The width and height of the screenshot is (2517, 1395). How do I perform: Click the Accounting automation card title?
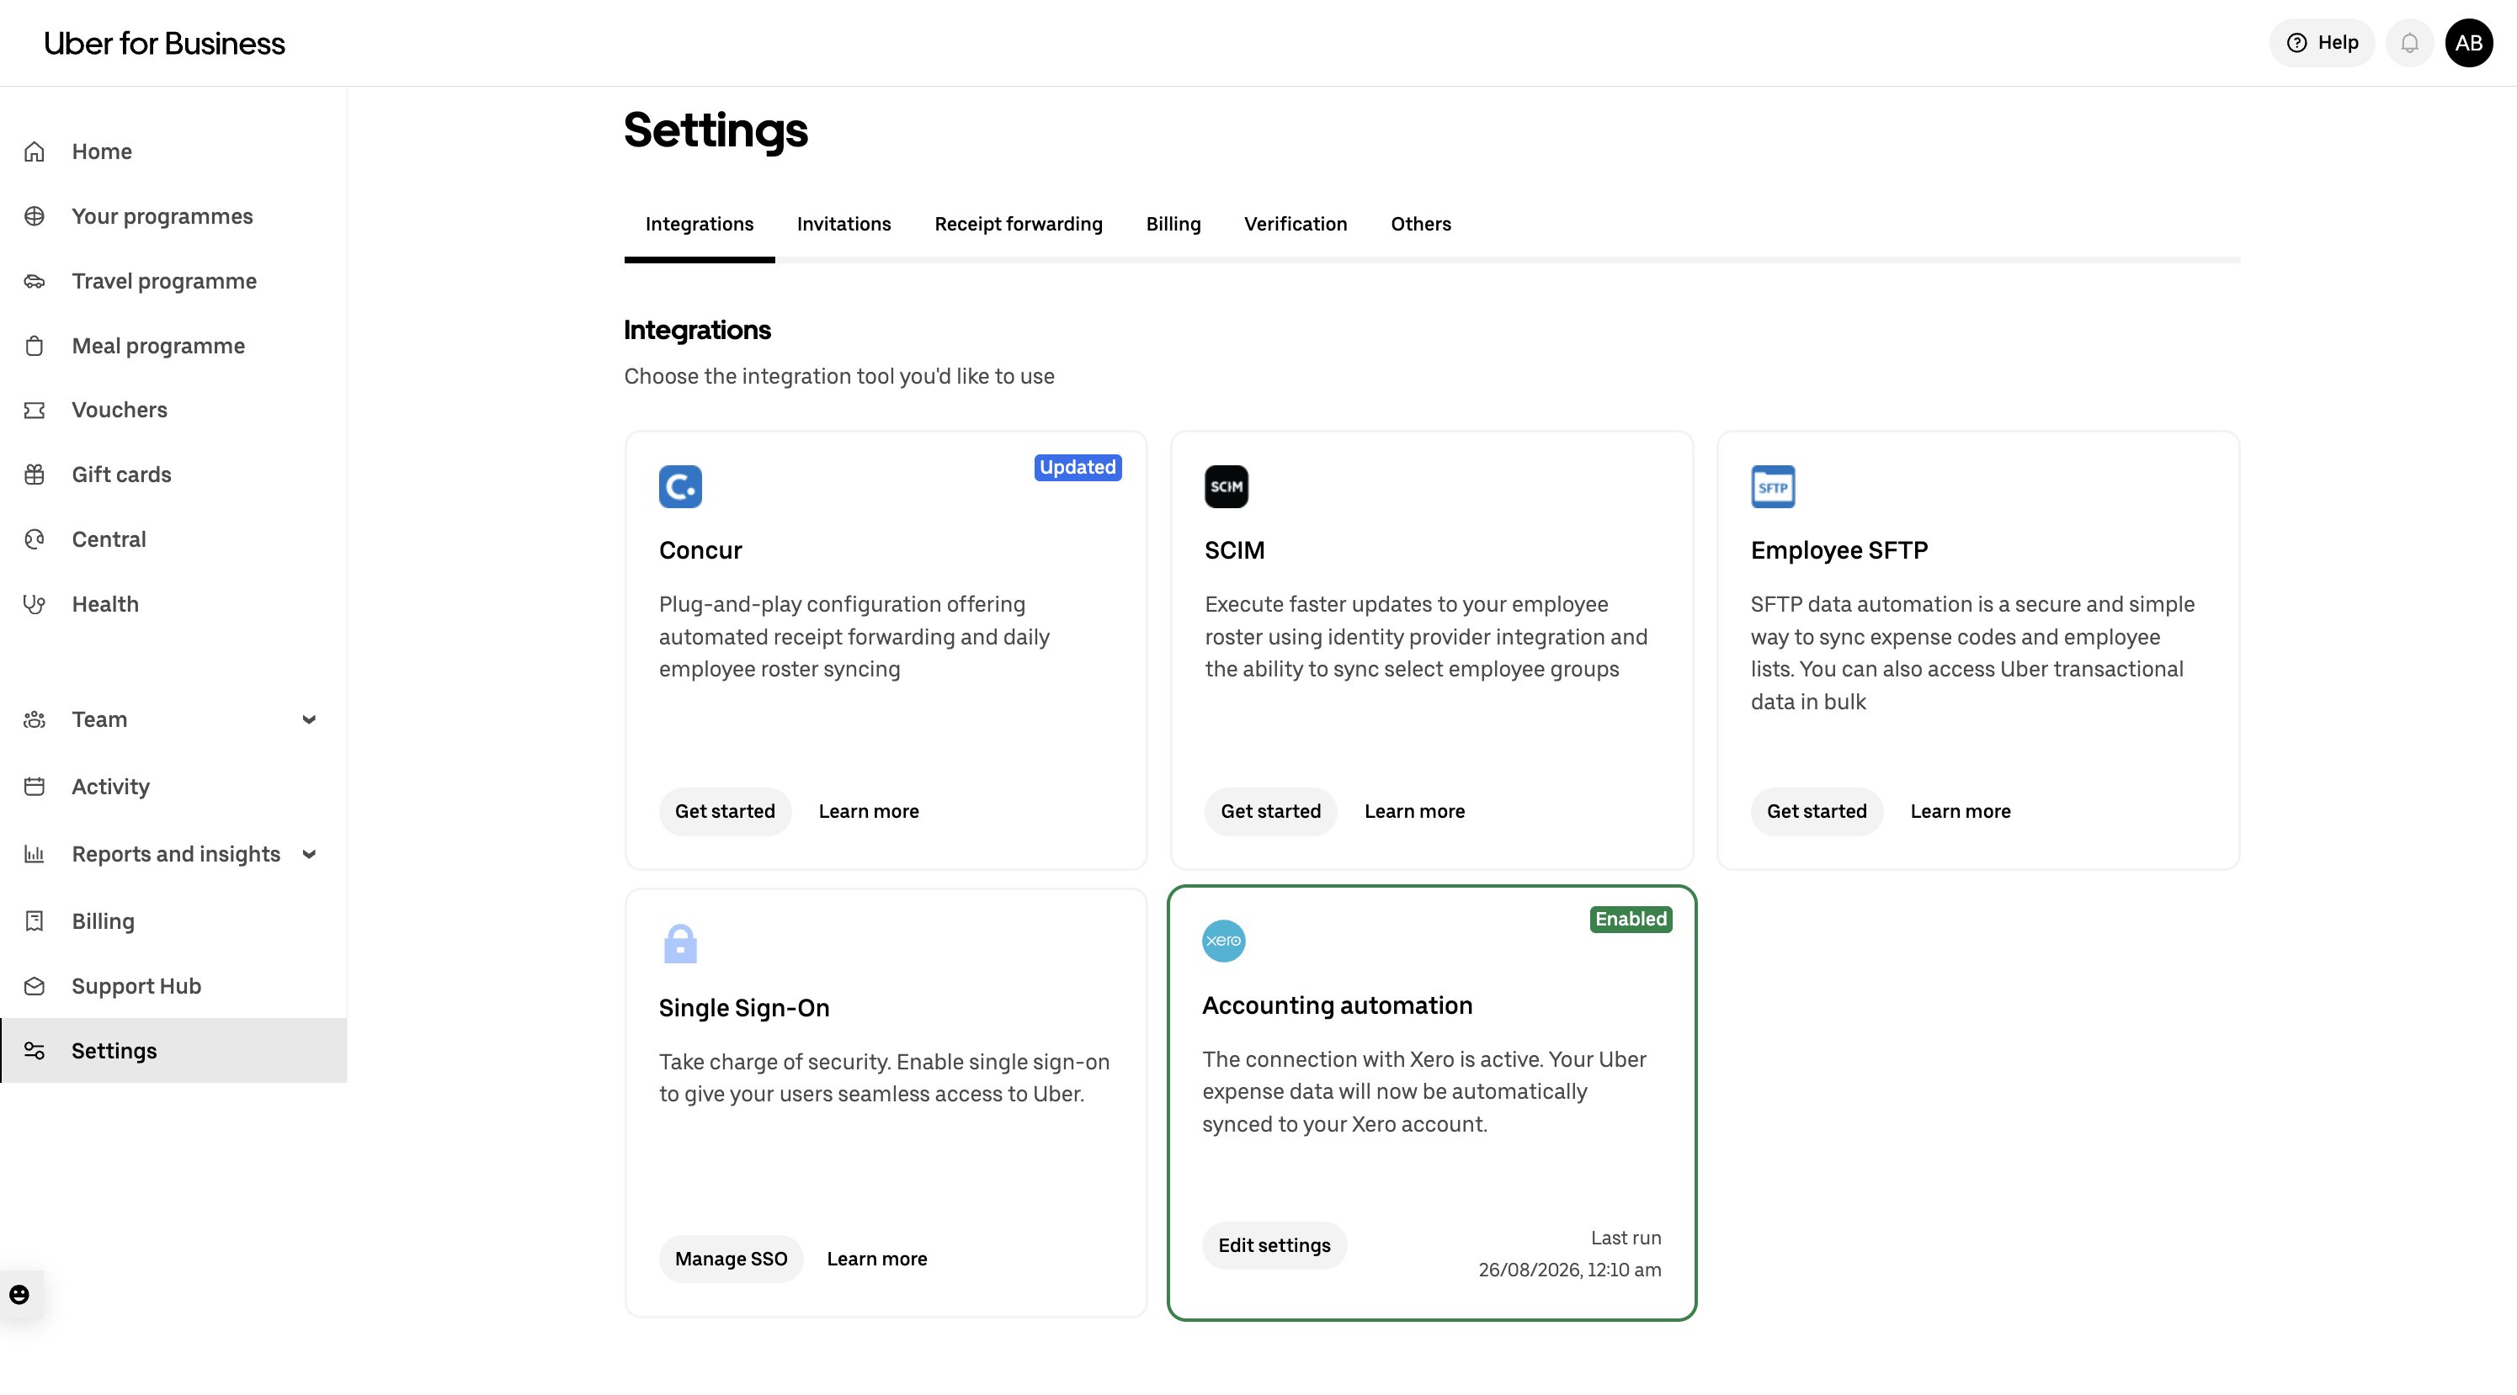click(1337, 1005)
